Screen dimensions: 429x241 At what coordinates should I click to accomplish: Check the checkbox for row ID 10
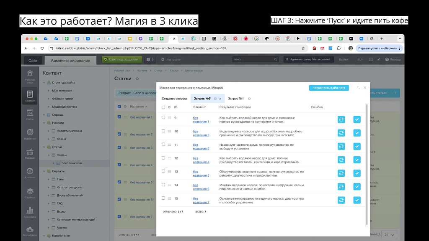pyautogui.click(x=163, y=131)
